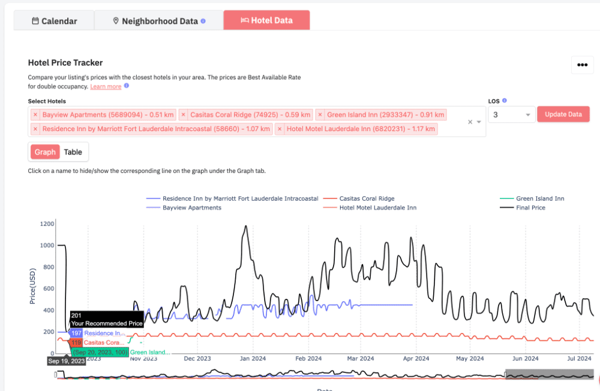
Task: Toggle Final Price legend line
Action: click(523, 208)
